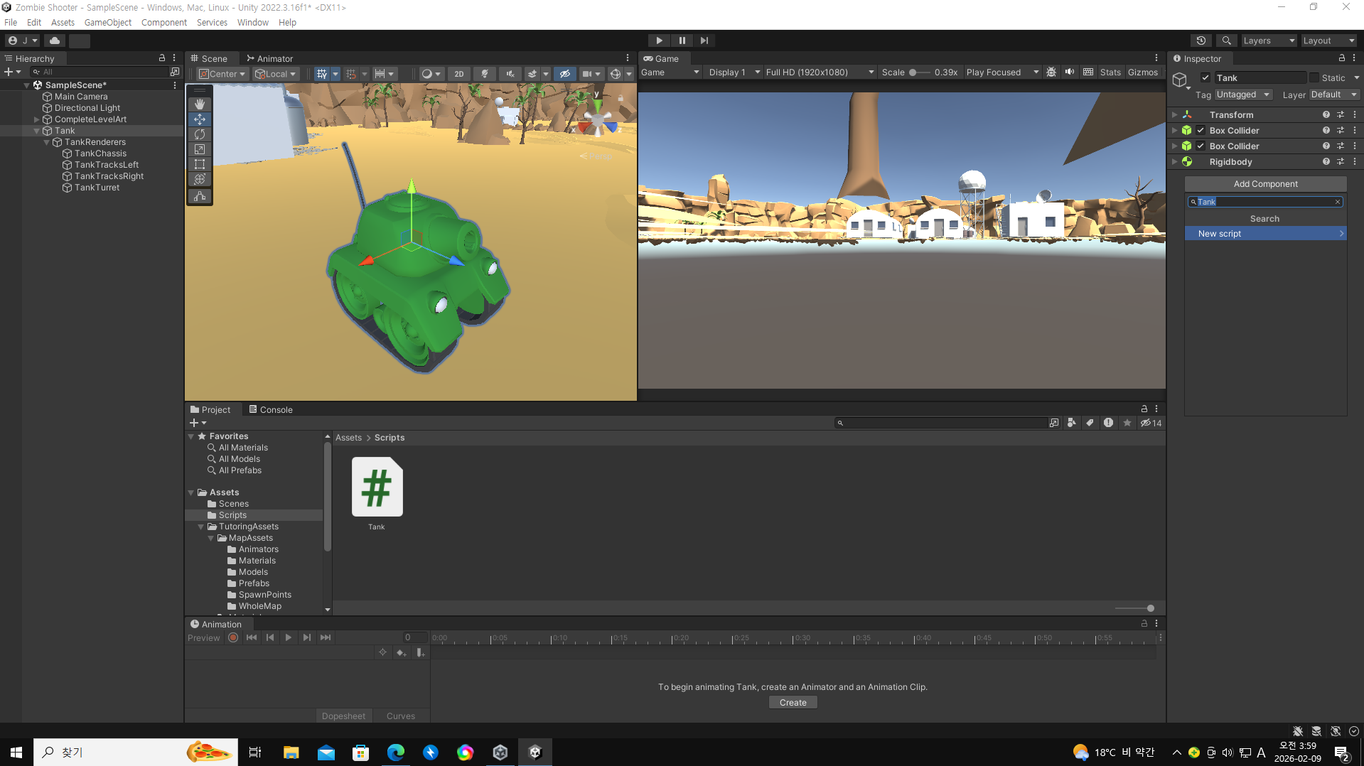Click the New script entry
Viewport: 1364px width, 766px height.
1266,233
